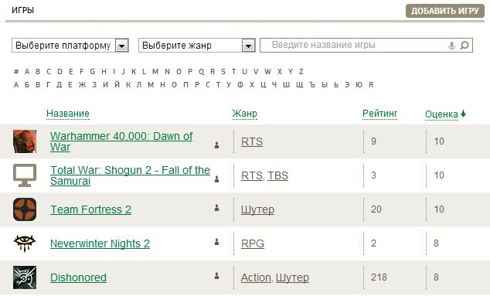Image resolution: width=490 pixels, height=296 pixels.
Task: Click the Warhammer 40,000 game thumbnail
Action: pos(25,141)
